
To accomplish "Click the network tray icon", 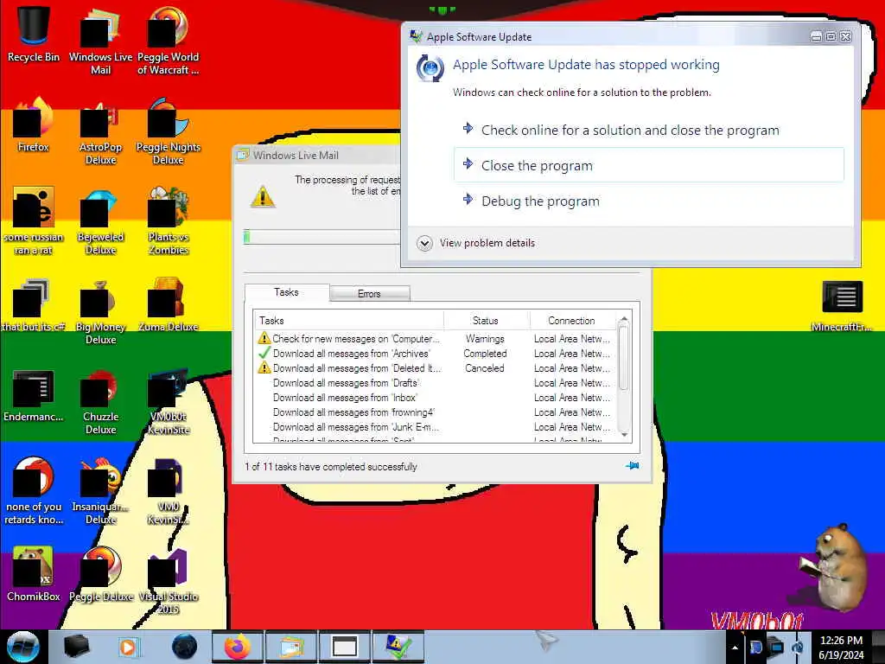I will [776, 647].
